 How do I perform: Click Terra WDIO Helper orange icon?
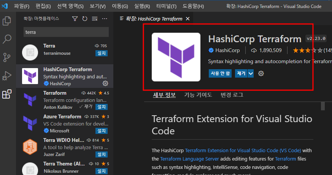(x=30, y=147)
